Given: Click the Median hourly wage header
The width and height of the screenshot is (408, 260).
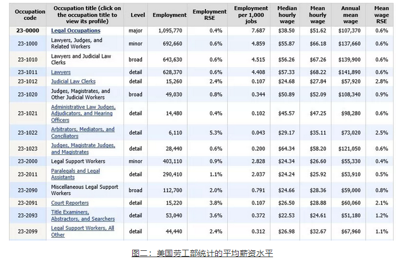Looking at the screenshot, I should pyautogui.click(x=287, y=14).
